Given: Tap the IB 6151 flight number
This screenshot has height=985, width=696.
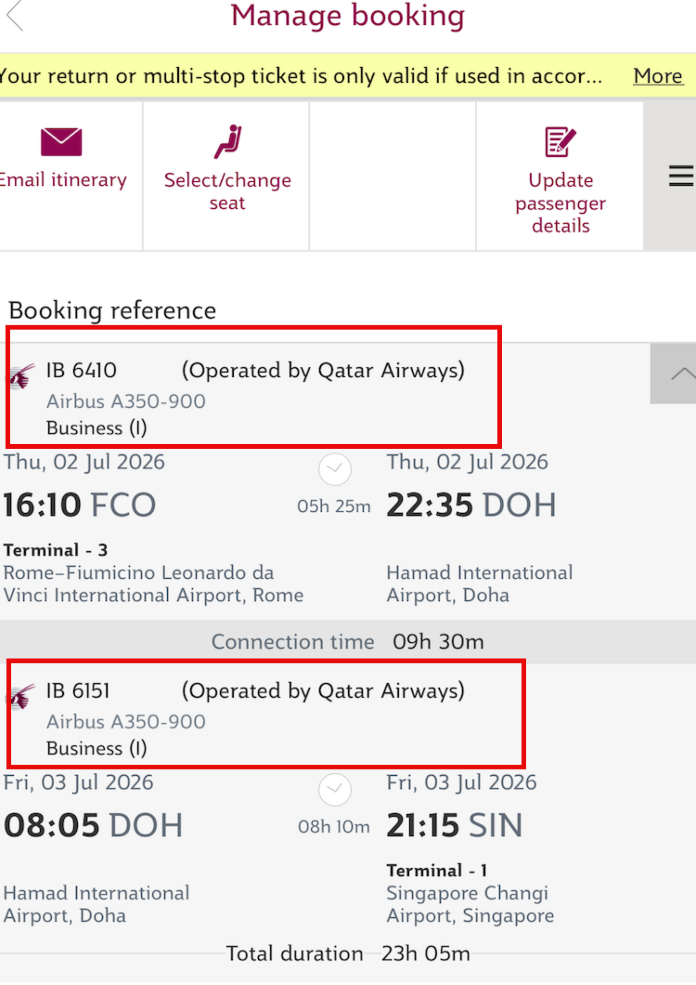Looking at the screenshot, I should tap(78, 690).
